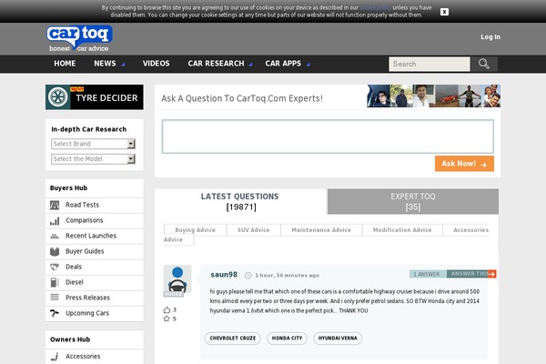Expand the Car Apps menu arrow
This screenshot has height=364, width=546.
[308, 65]
